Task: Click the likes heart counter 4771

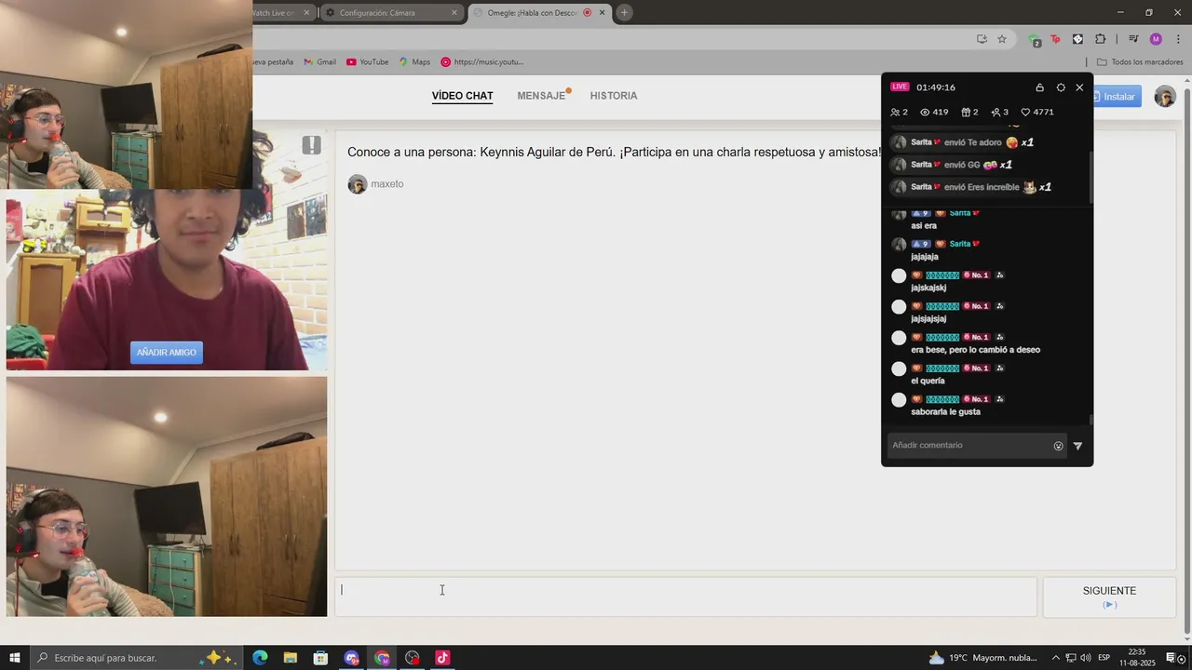Action: tap(1037, 112)
